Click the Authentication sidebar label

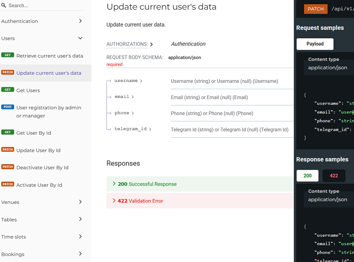[x=20, y=21]
